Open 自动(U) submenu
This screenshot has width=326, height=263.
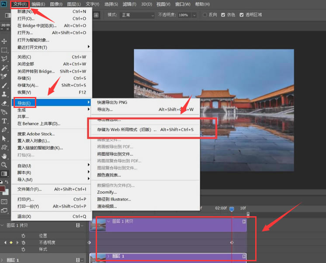52,166
